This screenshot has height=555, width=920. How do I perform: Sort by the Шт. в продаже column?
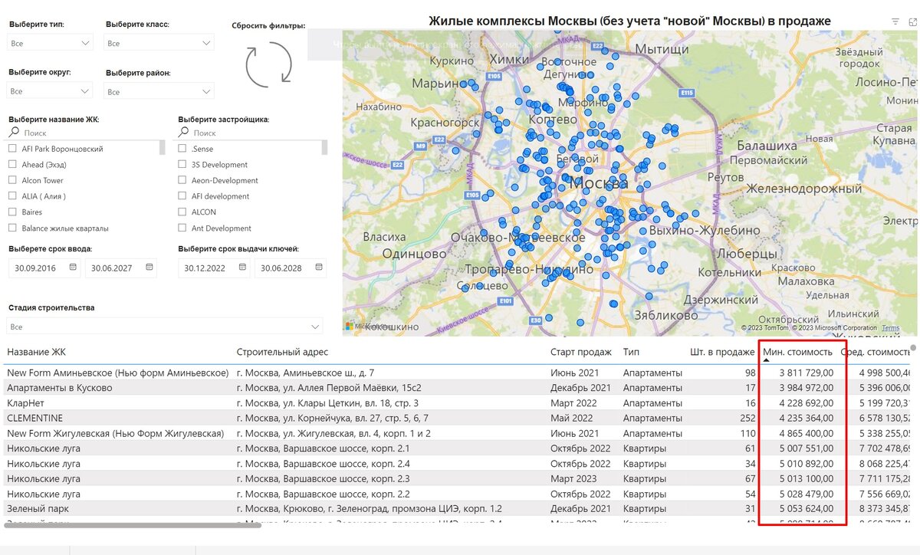[x=722, y=352]
